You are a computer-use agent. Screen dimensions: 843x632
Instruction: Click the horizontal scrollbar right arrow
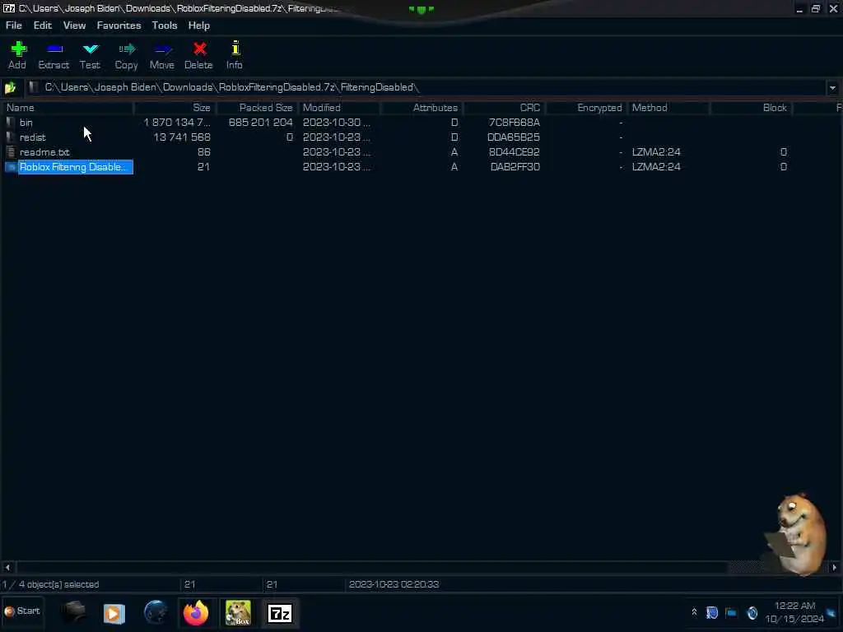(x=834, y=567)
